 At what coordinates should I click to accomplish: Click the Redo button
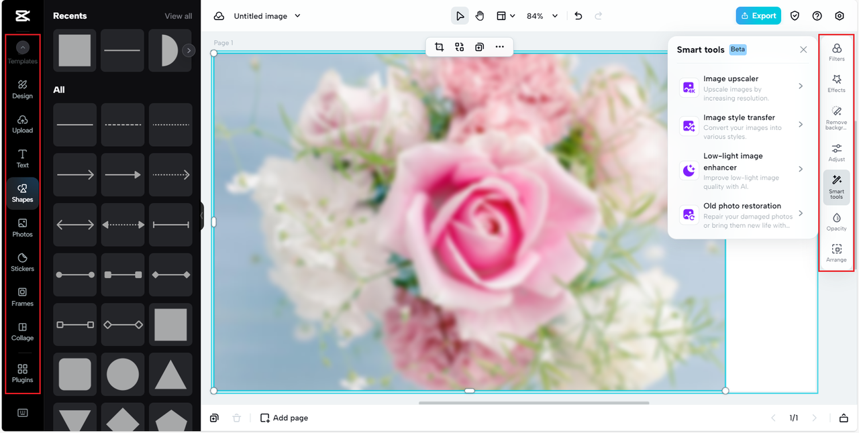click(599, 16)
